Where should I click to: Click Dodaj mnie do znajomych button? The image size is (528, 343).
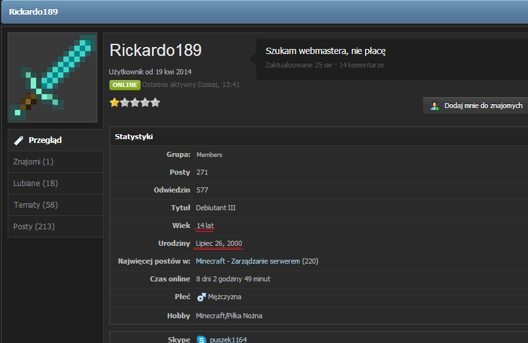(x=475, y=105)
